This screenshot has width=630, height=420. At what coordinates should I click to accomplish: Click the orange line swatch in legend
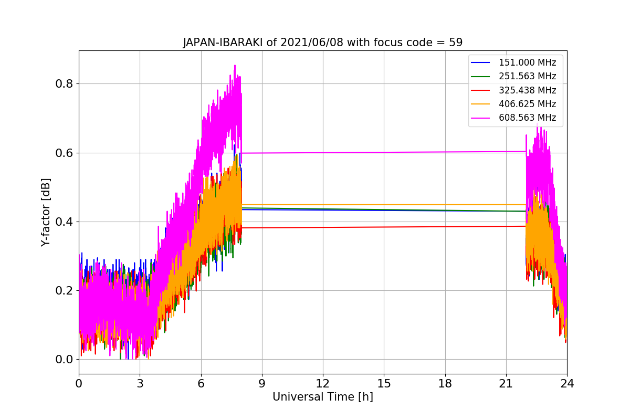(x=481, y=104)
